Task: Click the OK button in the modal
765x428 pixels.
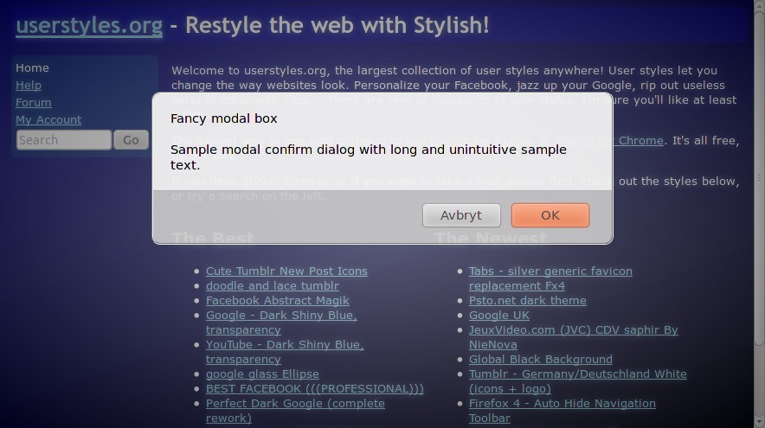Action: [550, 215]
